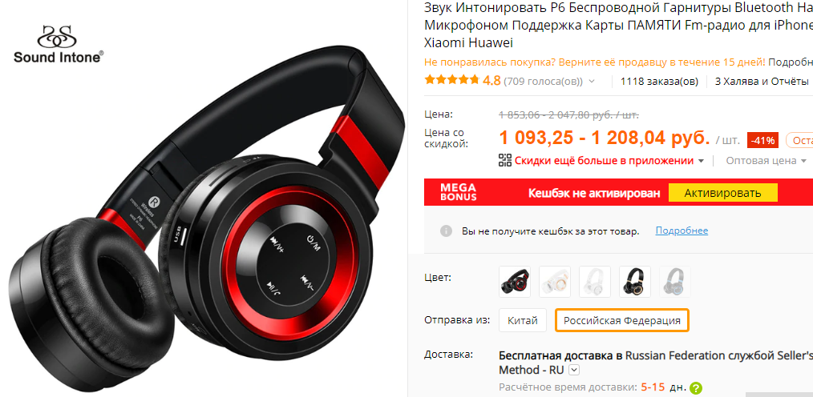Select the black-gold headphone color variant
This screenshot has height=397, width=813.
pyautogui.click(x=635, y=282)
